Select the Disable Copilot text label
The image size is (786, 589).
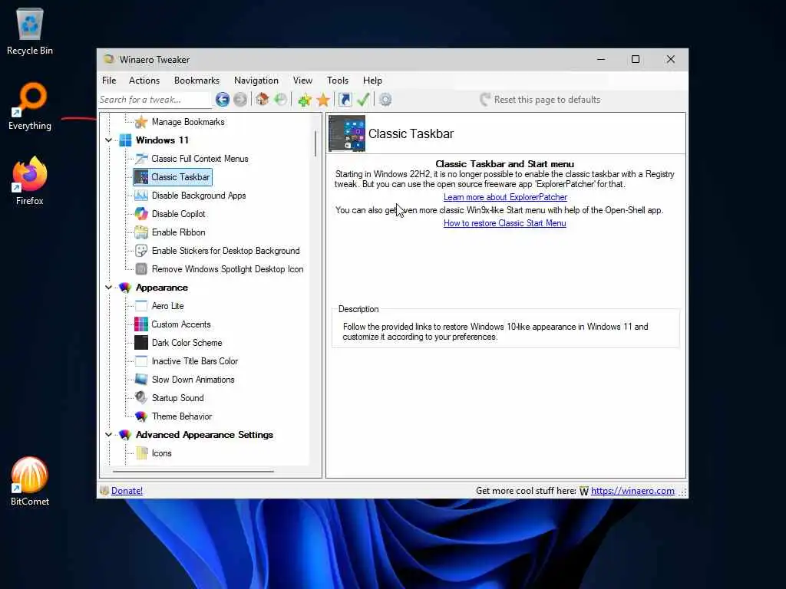click(178, 214)
